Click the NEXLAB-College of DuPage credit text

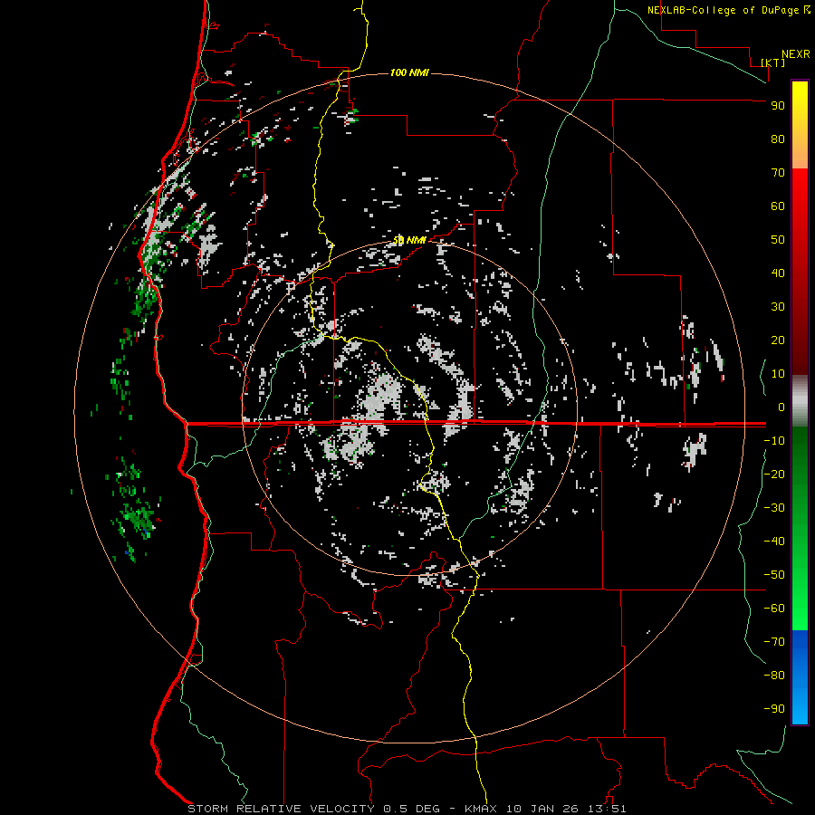click(724, 10)
